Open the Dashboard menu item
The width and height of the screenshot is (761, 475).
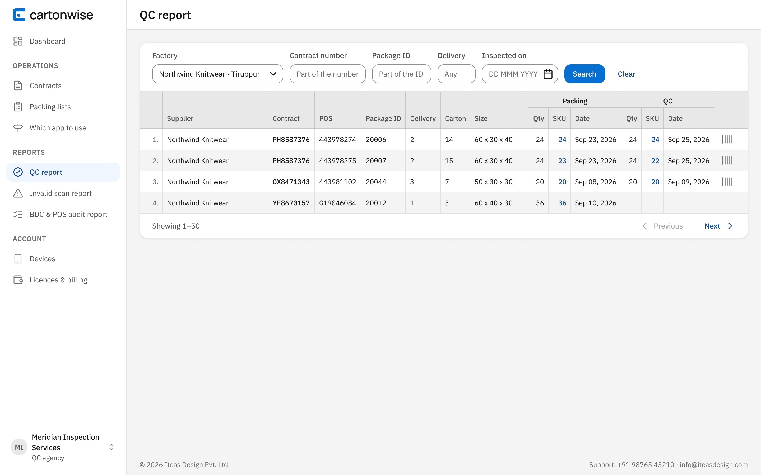point(63,41)
